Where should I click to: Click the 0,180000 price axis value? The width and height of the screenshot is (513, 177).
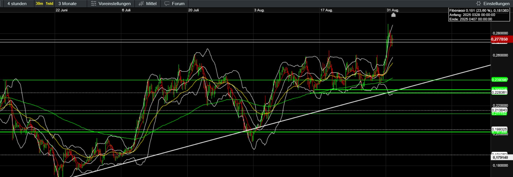[500, 165]
